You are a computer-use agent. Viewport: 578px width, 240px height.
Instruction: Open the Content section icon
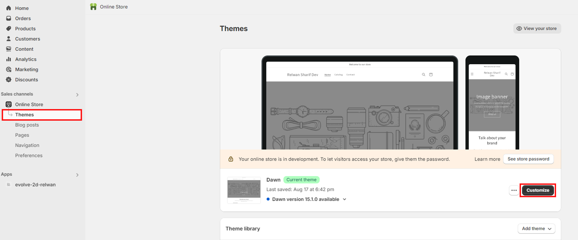[9, 49]
